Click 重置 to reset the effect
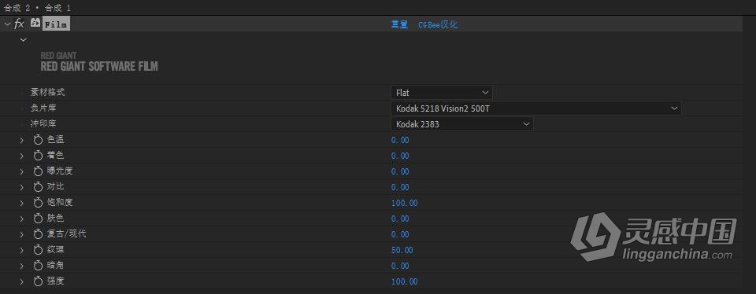The width and height of the screenshot is (756, 294). click(x=399, y=24)
